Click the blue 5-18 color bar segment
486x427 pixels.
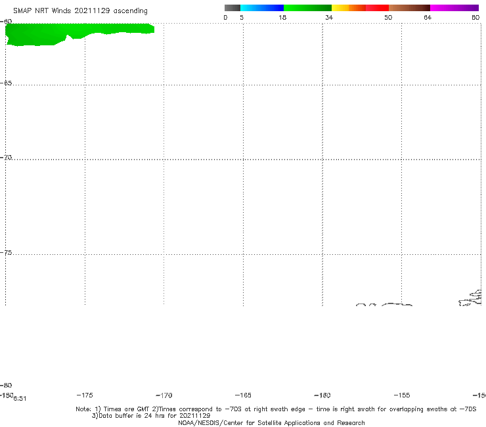(x=262, y=8)
